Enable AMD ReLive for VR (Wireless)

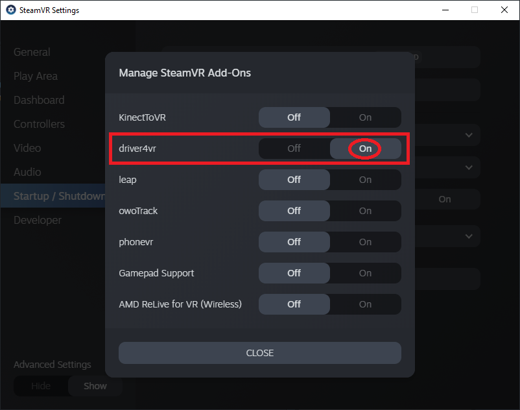[x=365, y=304]
